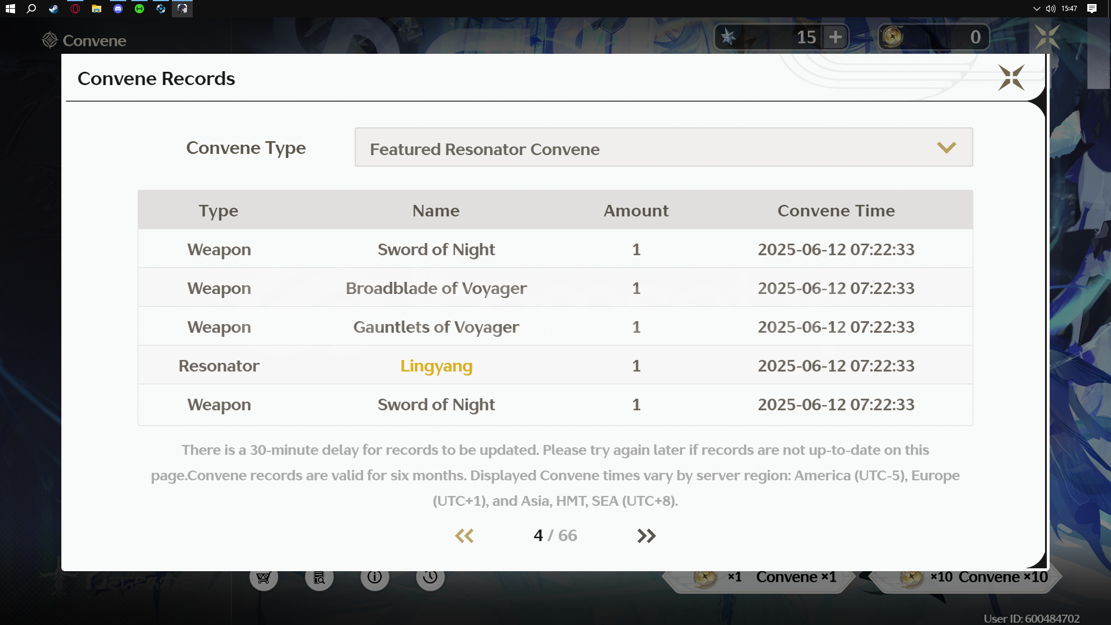
Task: Click the Convene Type label
Action: (x=246, y=148)
